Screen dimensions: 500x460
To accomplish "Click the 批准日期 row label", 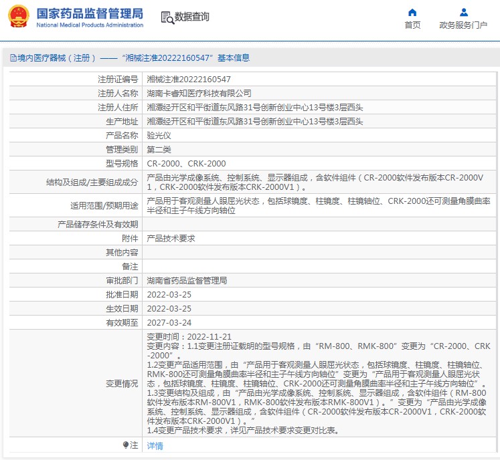I will tap(122, 294).
